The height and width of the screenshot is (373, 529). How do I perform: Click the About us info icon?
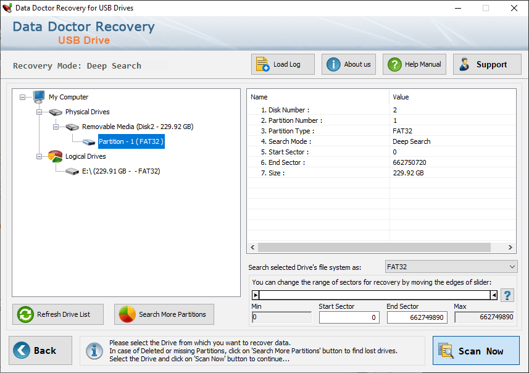tap(333, 64)
